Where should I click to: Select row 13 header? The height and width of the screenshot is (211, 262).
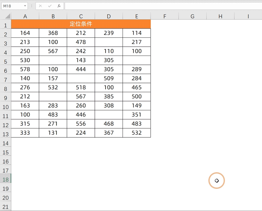click(x=6, y=134)
